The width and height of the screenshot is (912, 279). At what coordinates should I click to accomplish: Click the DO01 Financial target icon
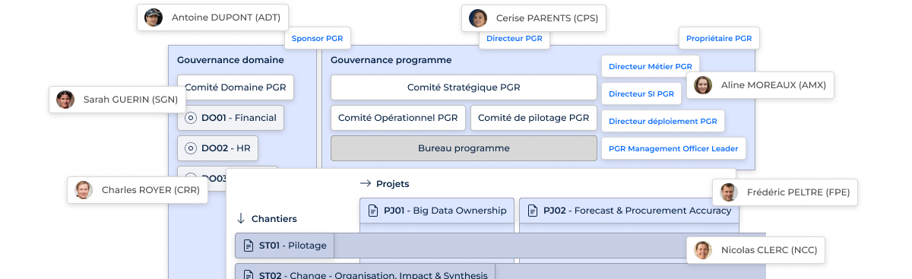[x=191, y=118]
